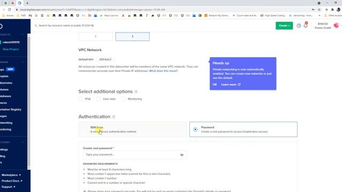342x192 pixels.
Task: Open Settings in the sidebar
Action: 4,149
